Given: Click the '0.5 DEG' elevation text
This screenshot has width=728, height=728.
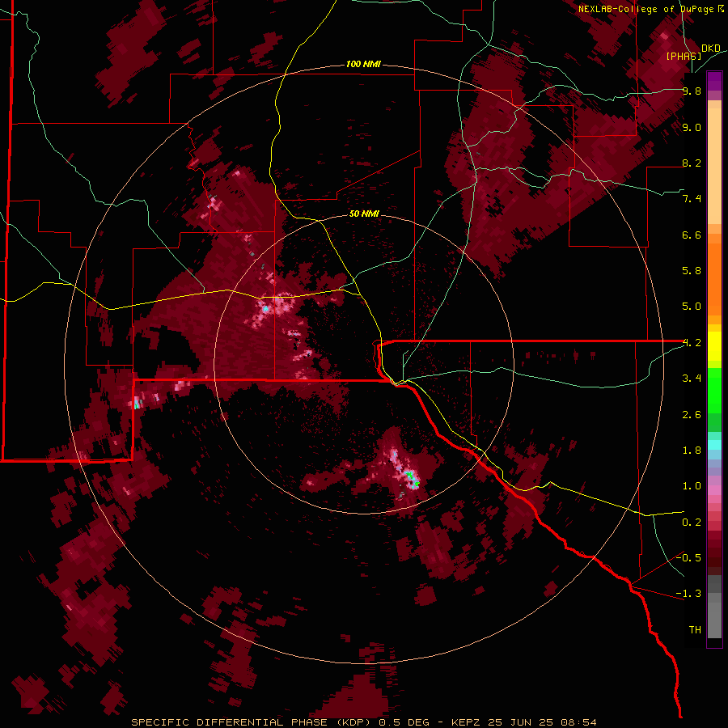Looking at the screenshot, I should (x=407, y=722).
